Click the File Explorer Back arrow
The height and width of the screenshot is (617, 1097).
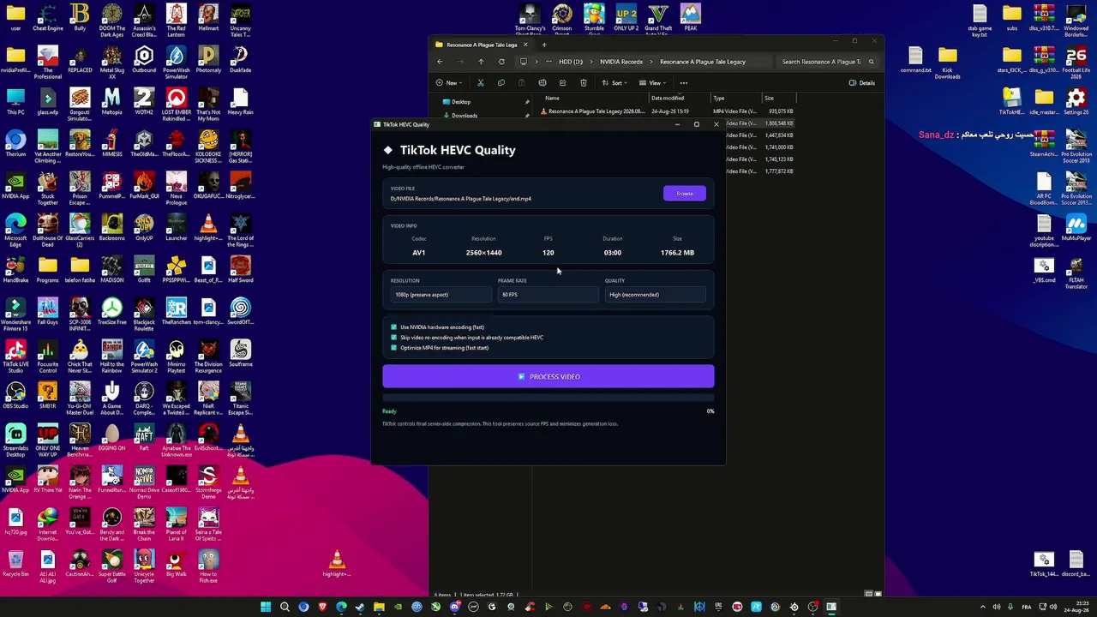point(440,62)
